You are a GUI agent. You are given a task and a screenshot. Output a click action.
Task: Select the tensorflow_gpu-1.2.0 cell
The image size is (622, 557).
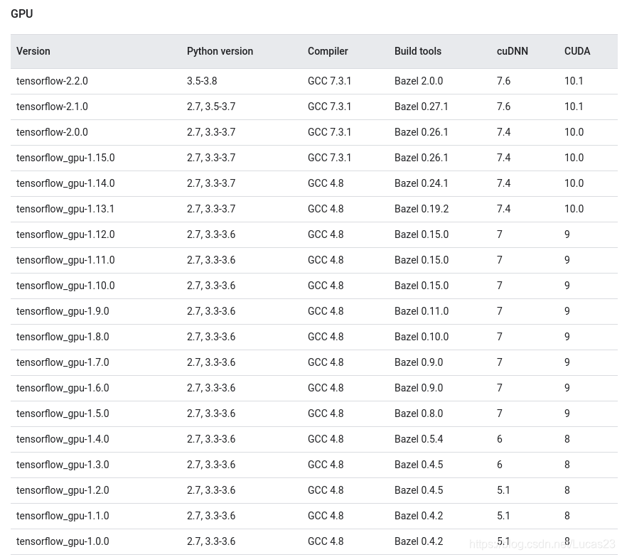tap(63, 490)
